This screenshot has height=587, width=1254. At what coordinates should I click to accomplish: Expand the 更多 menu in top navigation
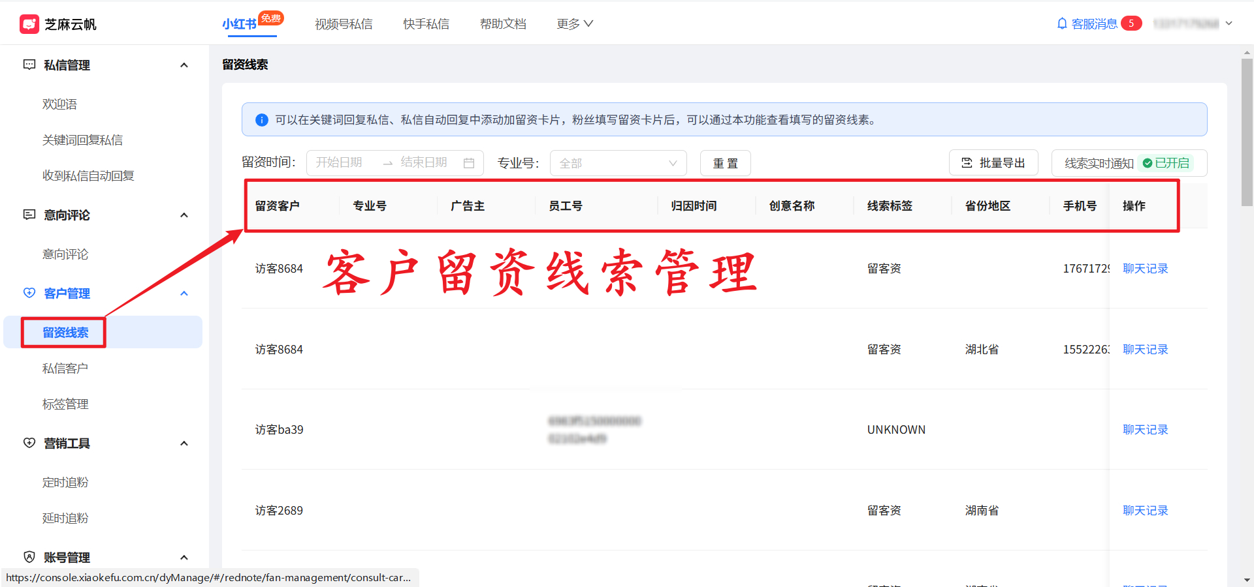(x=574, y=23)
